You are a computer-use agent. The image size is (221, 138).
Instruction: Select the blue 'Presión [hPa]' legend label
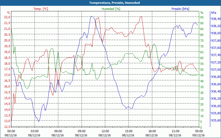tap(180, 9)
